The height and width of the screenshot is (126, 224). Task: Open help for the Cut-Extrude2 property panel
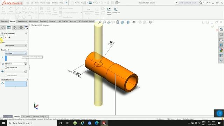coord(26,34)
